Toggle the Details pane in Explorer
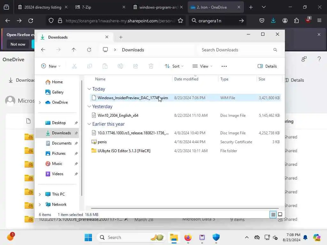This screenshot has height=245, width=327. [x=267, y=66]
